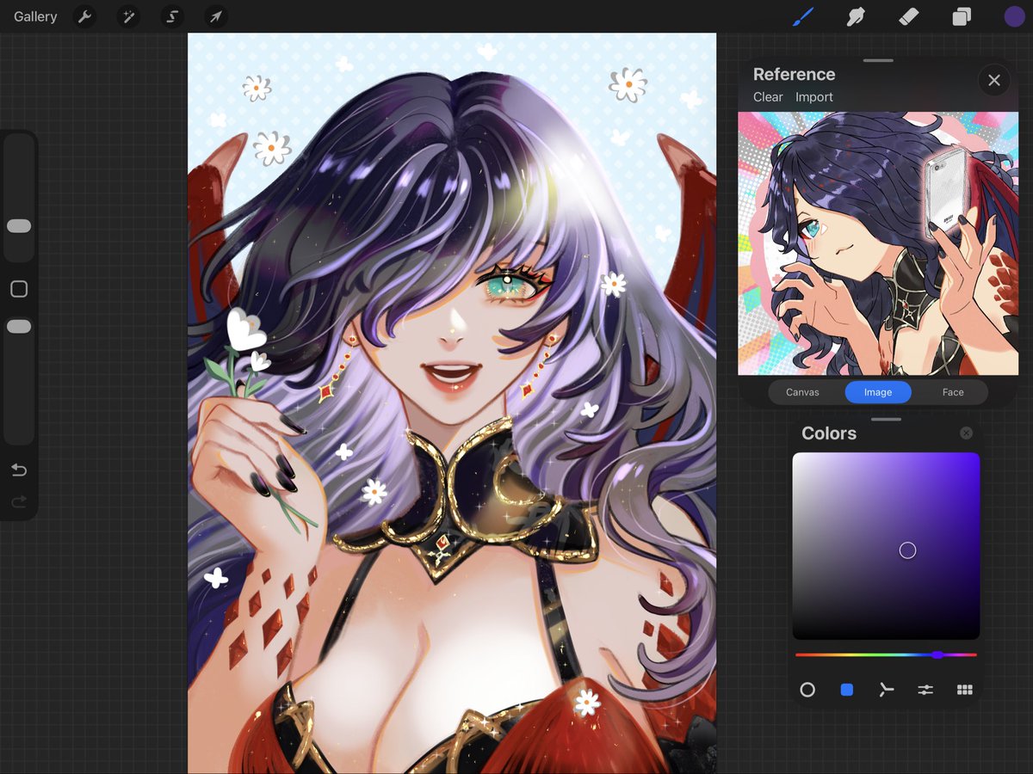Switch to Classic color picker mode

845,690
